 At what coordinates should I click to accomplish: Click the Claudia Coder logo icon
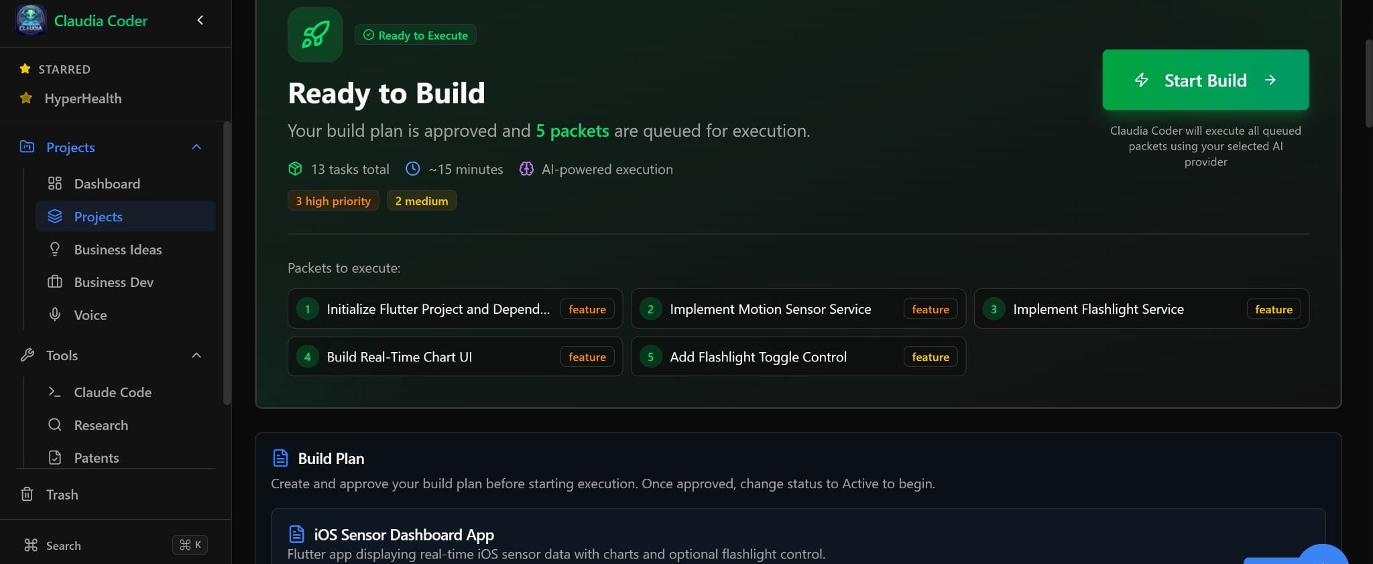(30, 20)
